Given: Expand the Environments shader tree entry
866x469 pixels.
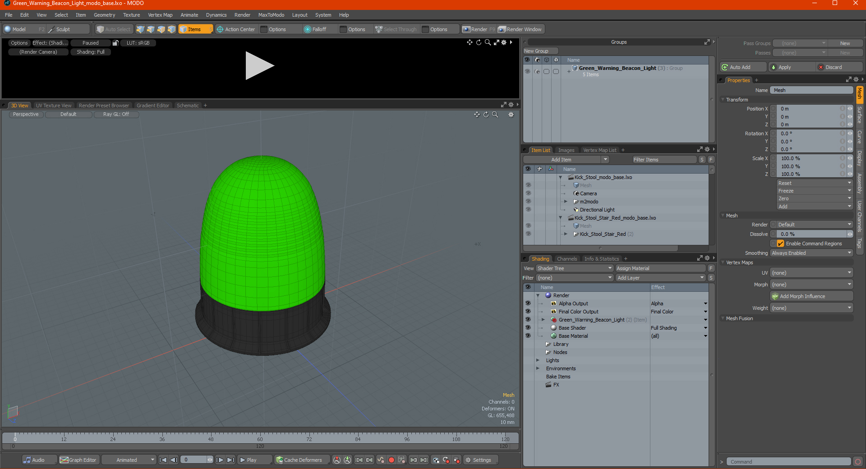Looking at the screenshot, I should 538,368.
